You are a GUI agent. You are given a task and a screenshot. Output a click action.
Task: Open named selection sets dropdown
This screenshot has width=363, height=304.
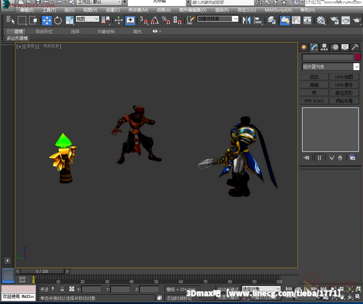click(x=217, y=19)
